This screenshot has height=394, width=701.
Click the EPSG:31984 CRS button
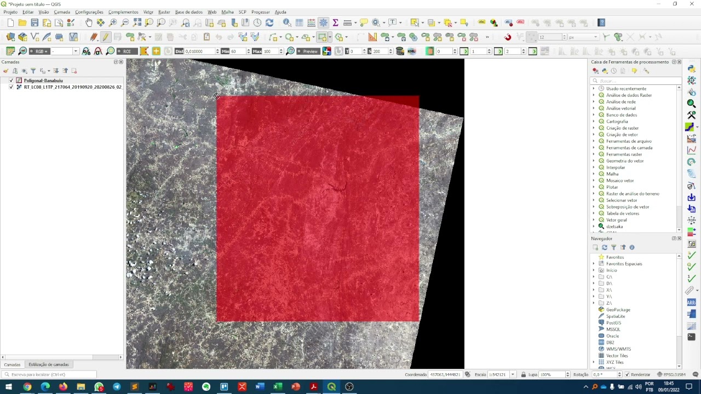[672, 374]
